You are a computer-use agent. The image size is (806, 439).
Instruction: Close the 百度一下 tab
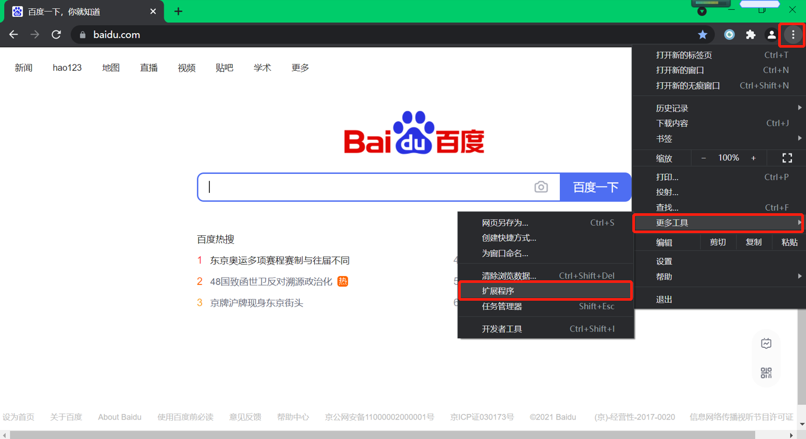tap(153, 12)
